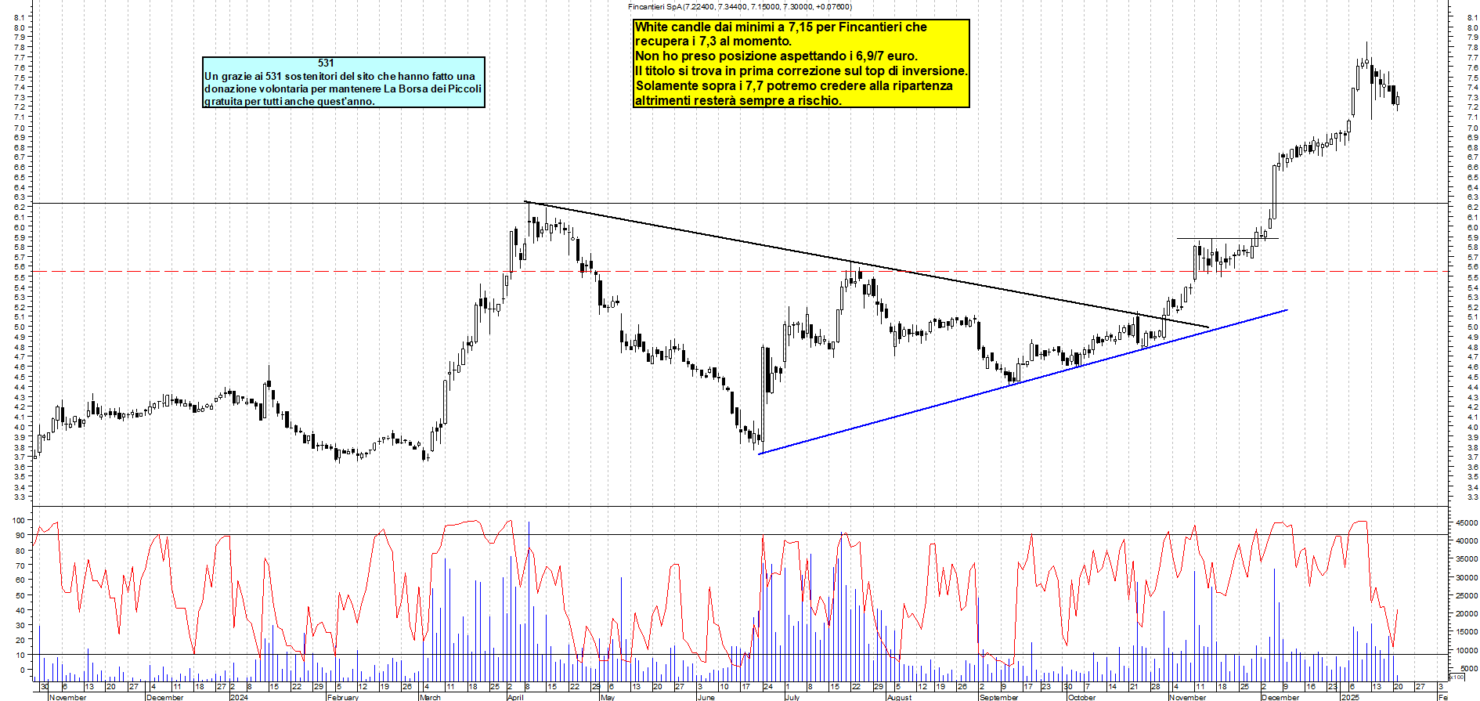Click 'White candle dai minimi a 7,15' line
This screenshot has height=701, width=1480.
(781, 27)
